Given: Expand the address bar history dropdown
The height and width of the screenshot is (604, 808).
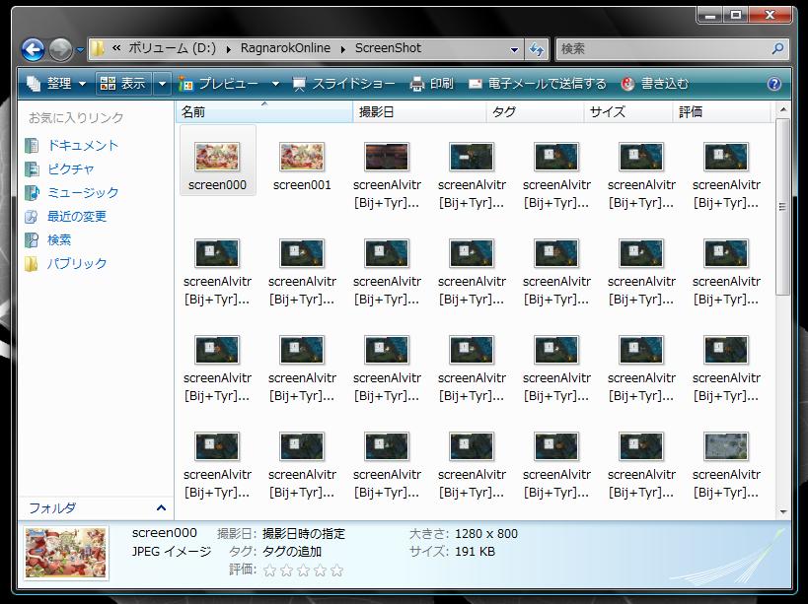Looking at the screenshot, I should (x=514, y=49).
